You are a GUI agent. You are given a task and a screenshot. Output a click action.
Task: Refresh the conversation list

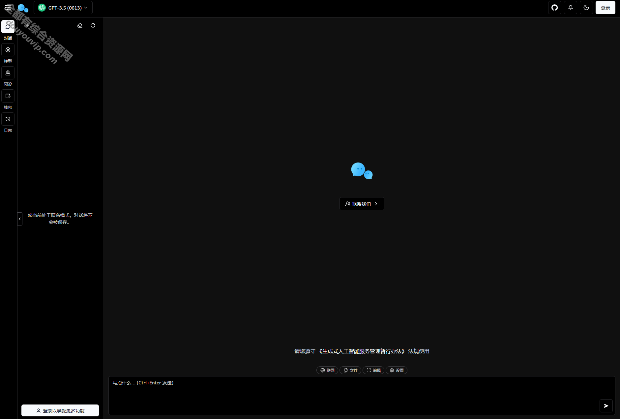point(93,25)
